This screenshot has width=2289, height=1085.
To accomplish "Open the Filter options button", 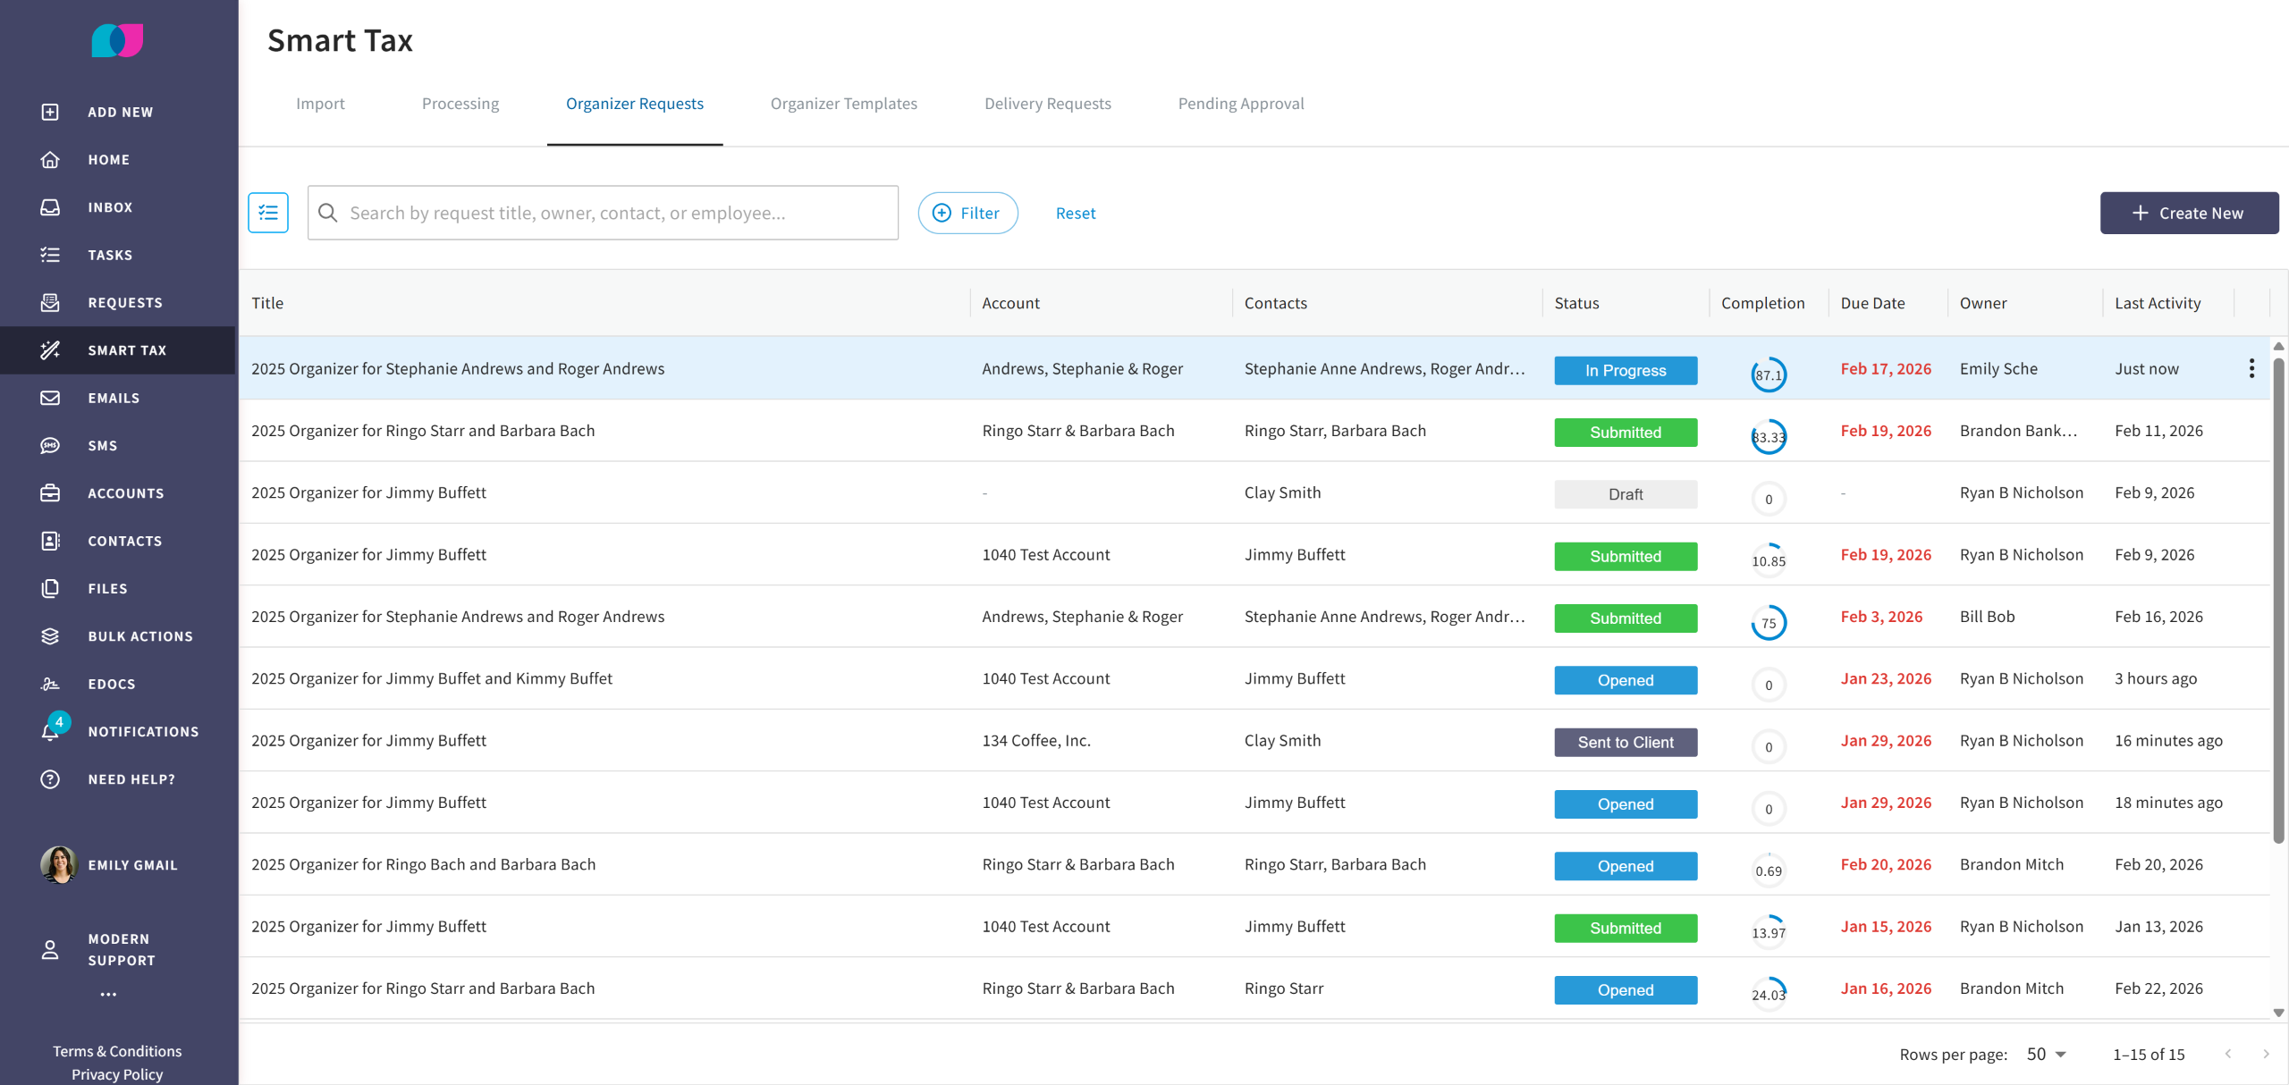I will [x=967, y=213].
